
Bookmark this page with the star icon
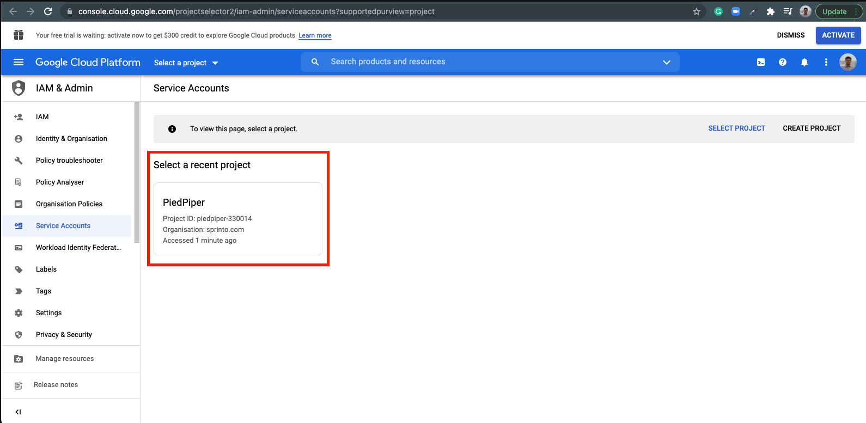tap(697, 11)
